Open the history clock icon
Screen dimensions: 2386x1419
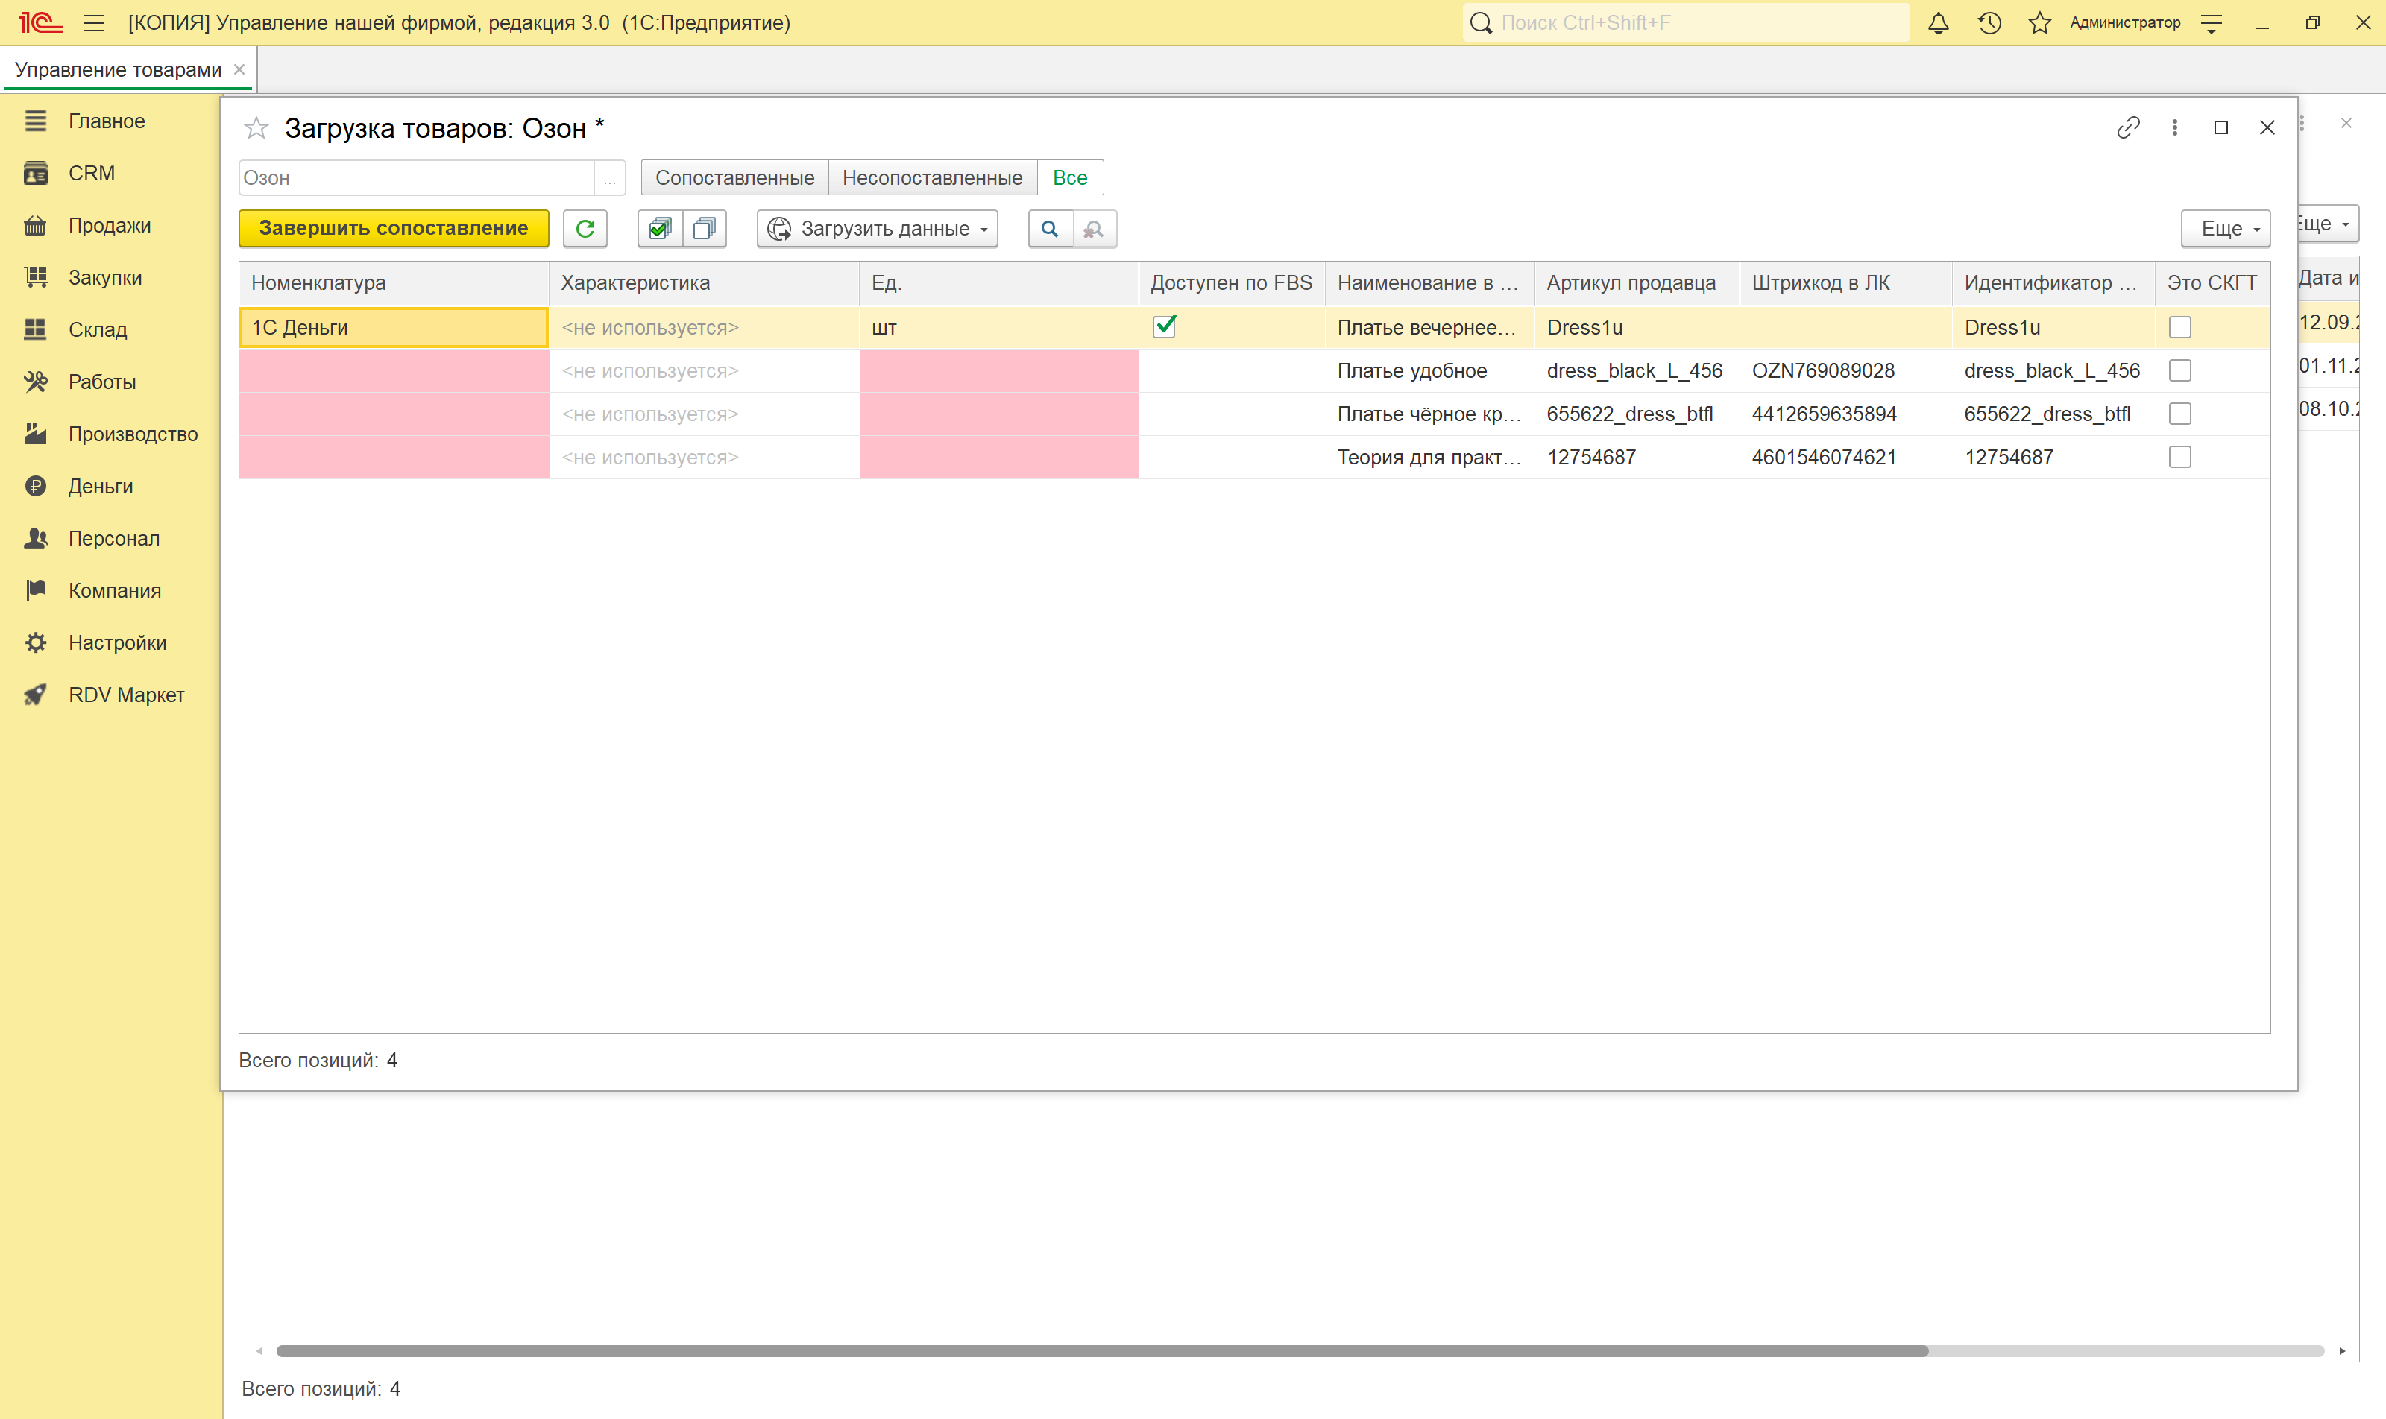(1990, 23)
